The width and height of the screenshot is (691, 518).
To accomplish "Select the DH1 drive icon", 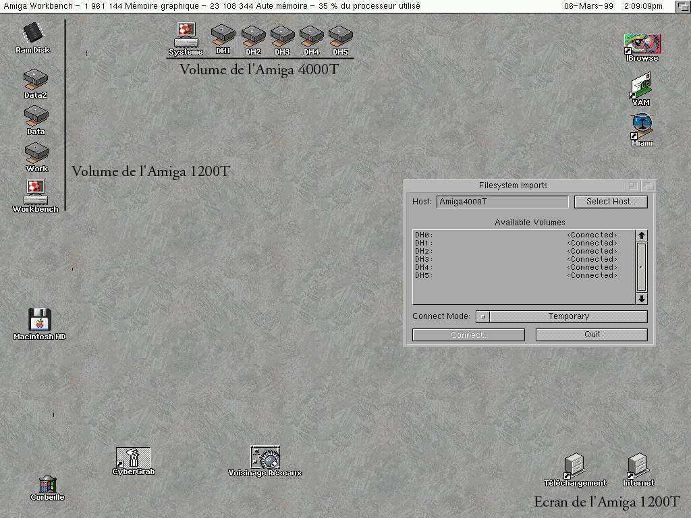I will 223,40.
